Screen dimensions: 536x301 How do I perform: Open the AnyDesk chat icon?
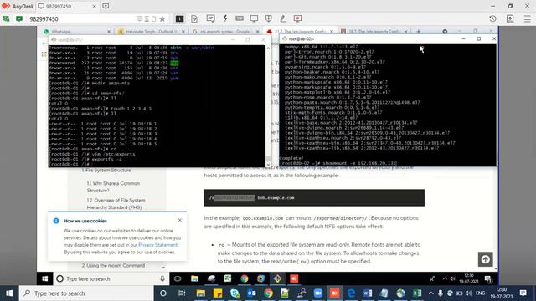(210, 18)
